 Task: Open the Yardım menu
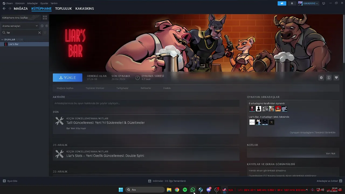(54, 3)
